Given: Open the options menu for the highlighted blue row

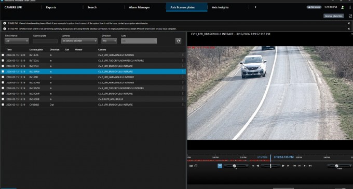Looking at the screenshot, I should click(x=183, y=71).
